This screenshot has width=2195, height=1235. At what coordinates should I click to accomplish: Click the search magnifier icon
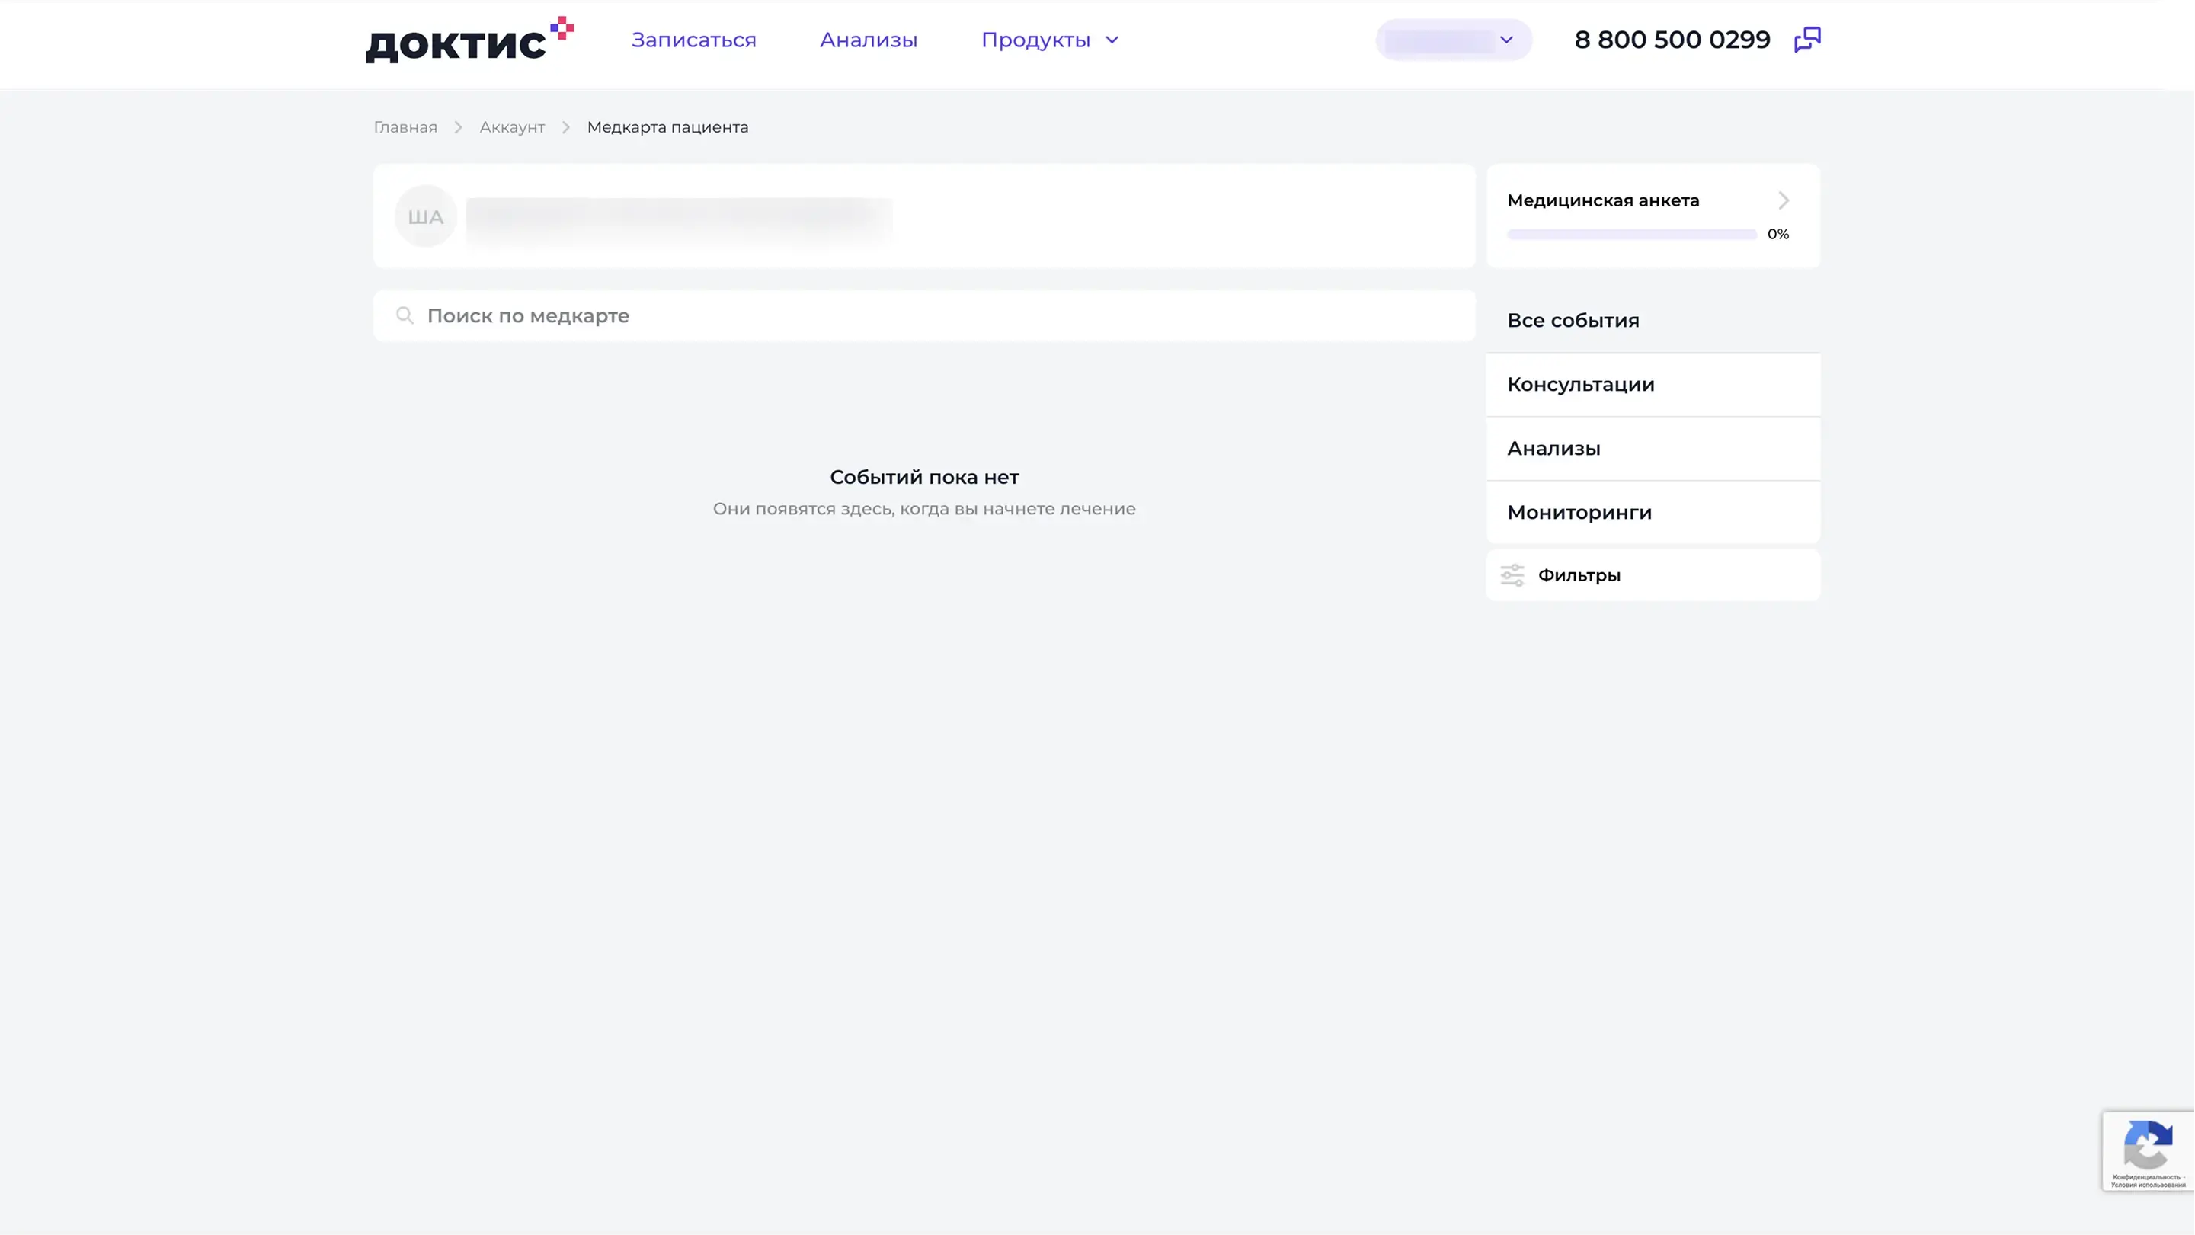[x=405, y=316]
